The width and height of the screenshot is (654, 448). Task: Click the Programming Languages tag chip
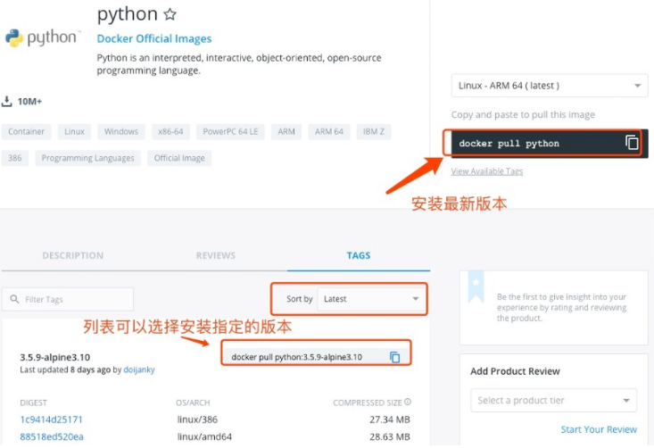87,158
